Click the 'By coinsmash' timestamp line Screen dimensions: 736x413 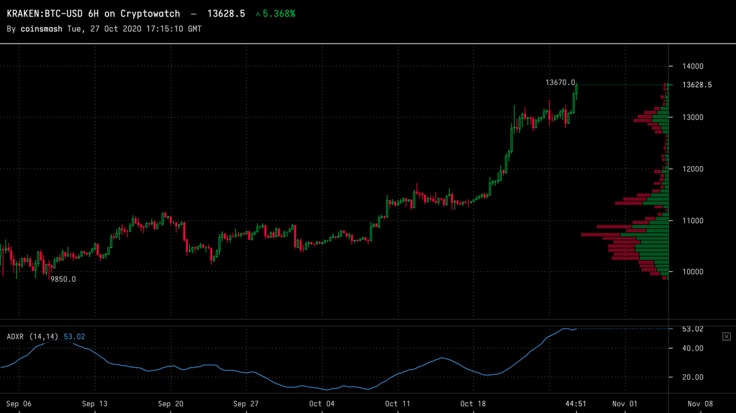coord(104,29)
